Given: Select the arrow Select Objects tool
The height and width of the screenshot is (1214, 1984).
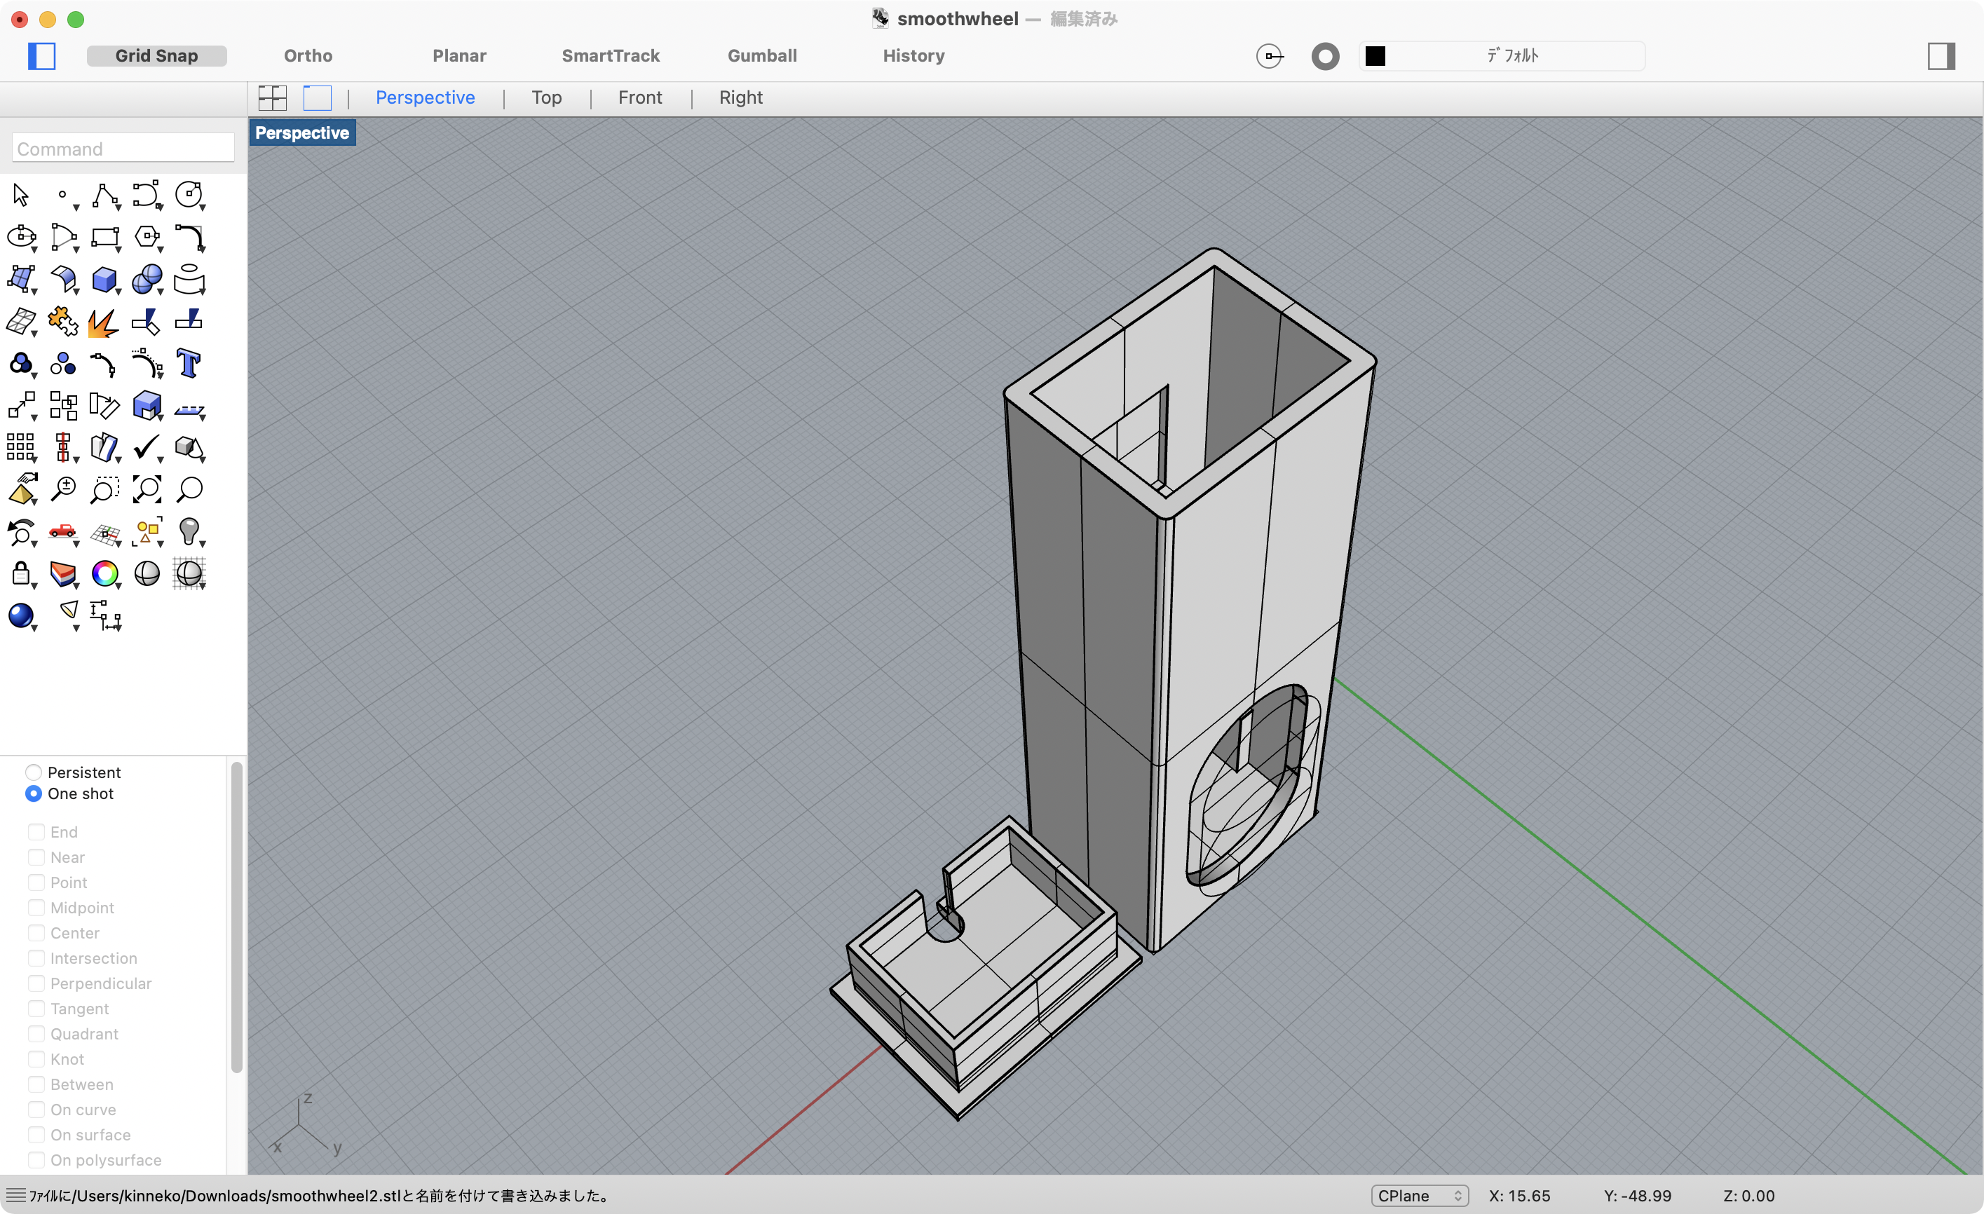Looking at the screenshot, I should coord(21,195).
